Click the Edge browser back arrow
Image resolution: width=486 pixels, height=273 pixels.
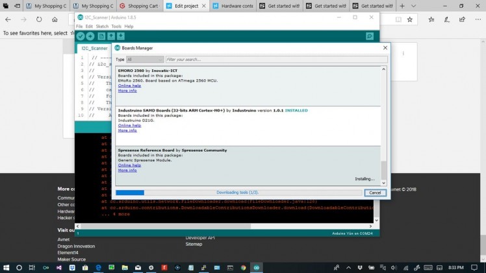click(8, 19)
